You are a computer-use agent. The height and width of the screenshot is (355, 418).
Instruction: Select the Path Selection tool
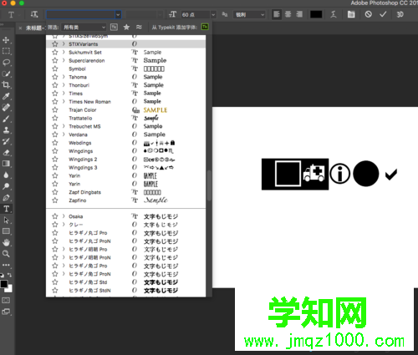[x=6, y=221]
